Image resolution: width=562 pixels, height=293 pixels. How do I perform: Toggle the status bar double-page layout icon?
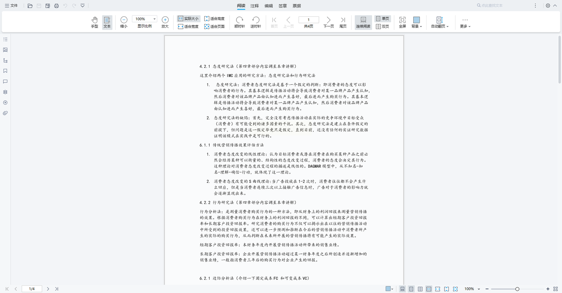click(x=420, y=289)
